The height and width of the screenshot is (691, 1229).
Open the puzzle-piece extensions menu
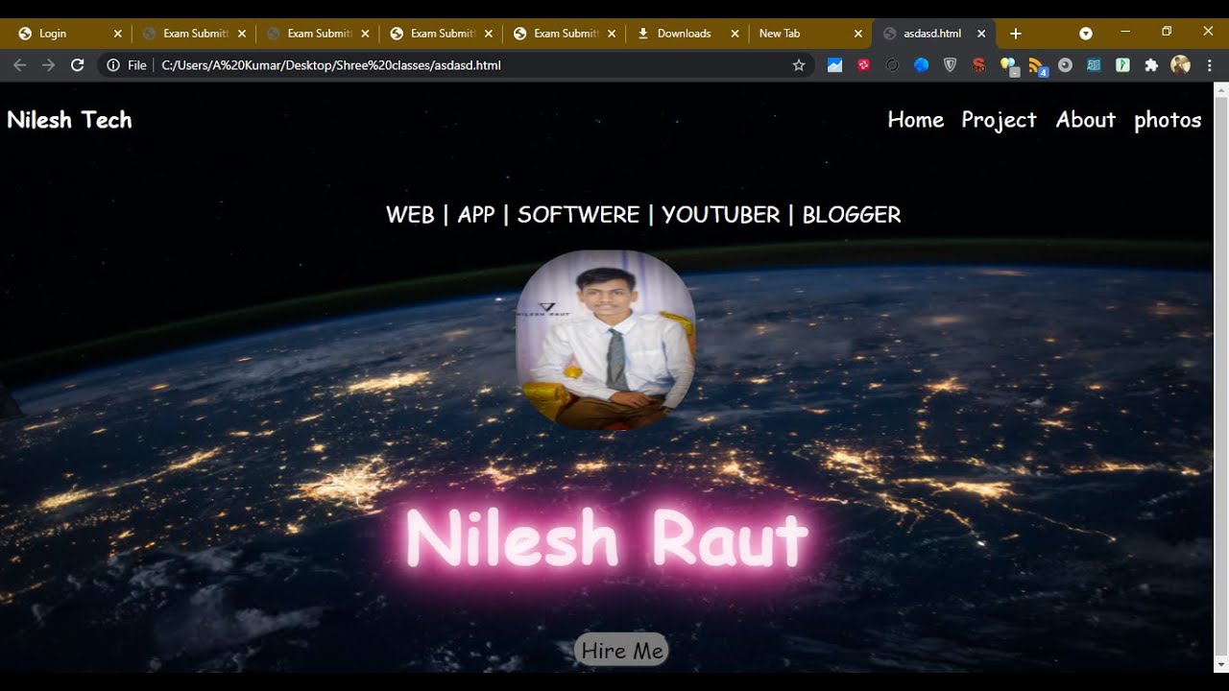1150,65
